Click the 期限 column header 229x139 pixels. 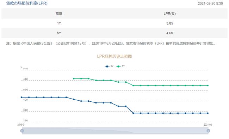point(59,14)
